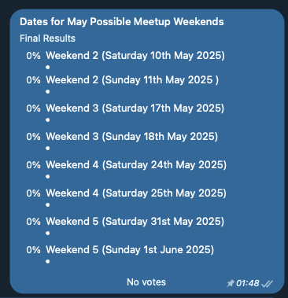Screen dimensions: 288x298
Task: Click the 01:48 message timestamp
Action: pyautogui.click(x=247, y=283)
